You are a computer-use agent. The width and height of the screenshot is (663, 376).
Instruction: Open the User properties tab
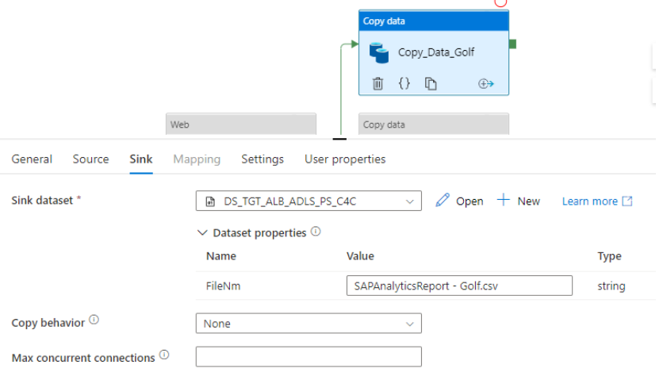[x=345, y=159]
